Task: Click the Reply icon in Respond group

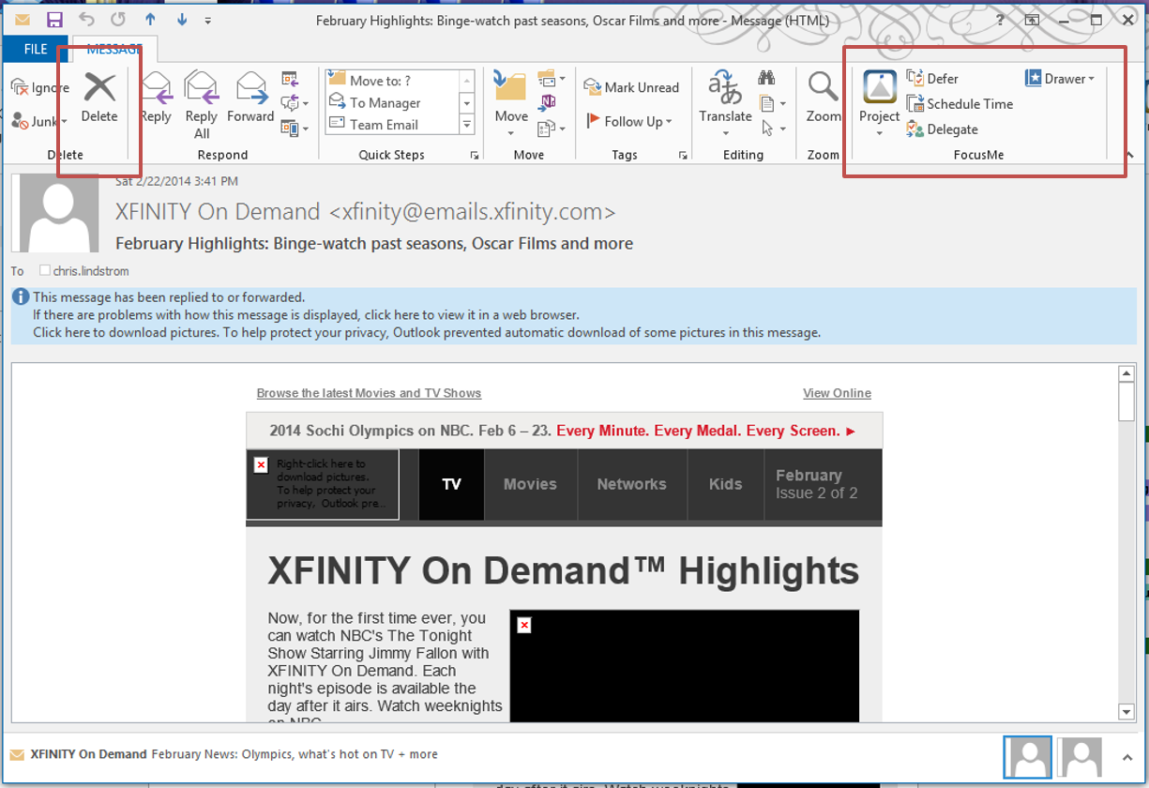Action: coord(156,87)
